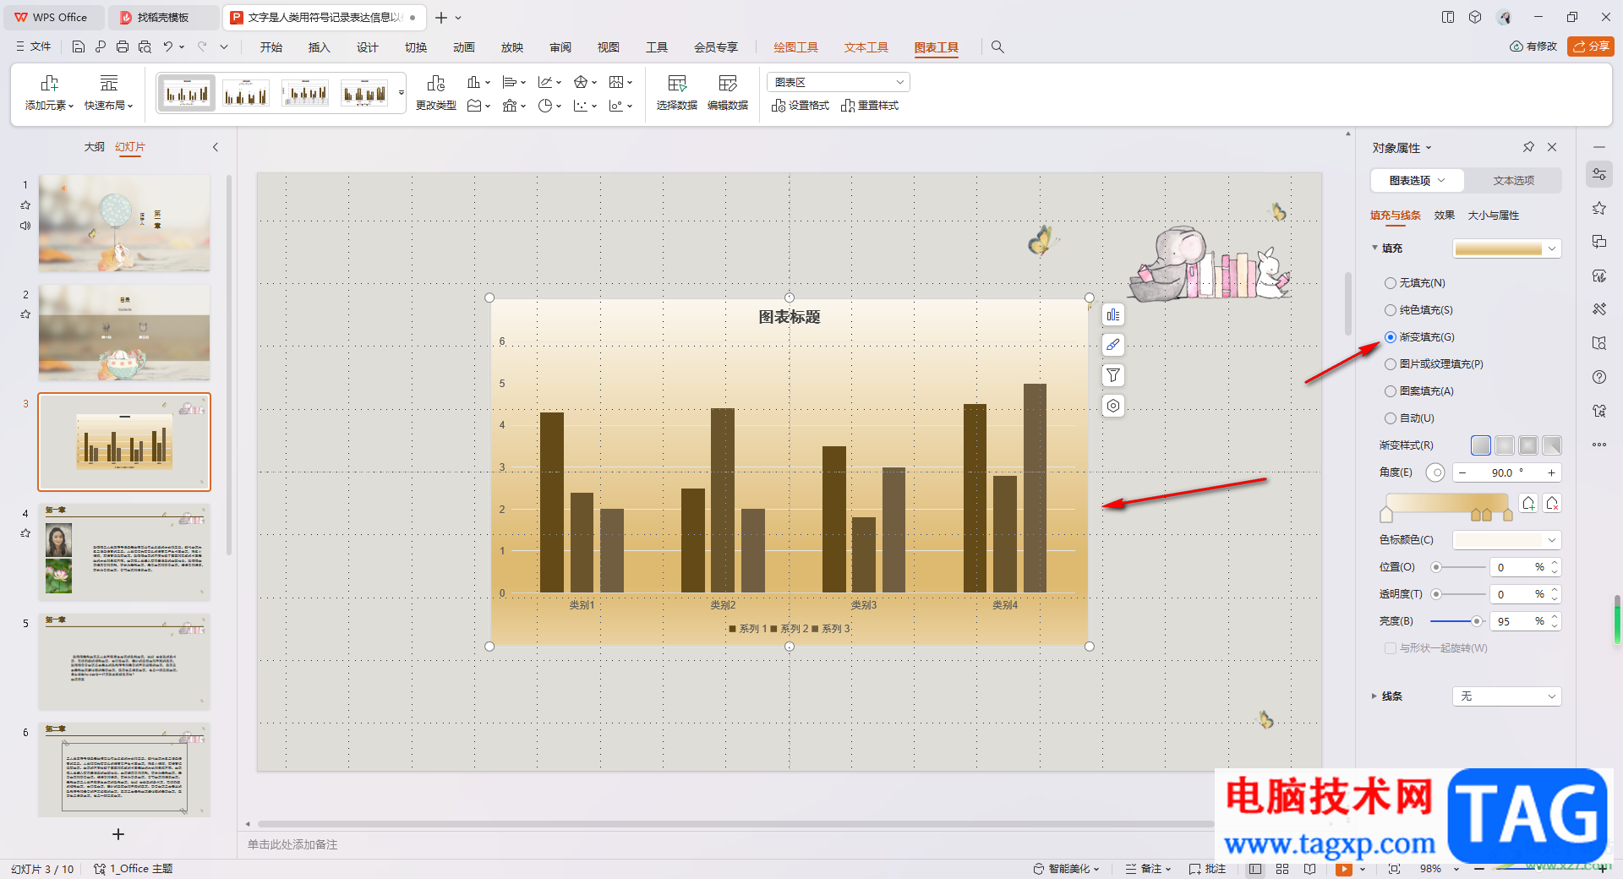Open the Animation (动画) ribbon tab
1623x879 pixels.
tap(463, 47)
